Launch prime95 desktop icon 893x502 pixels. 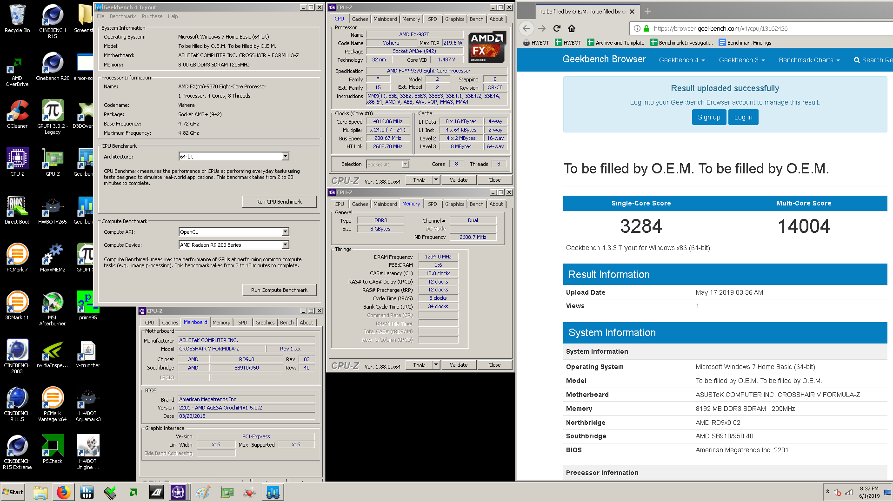(x=88, y=305)
